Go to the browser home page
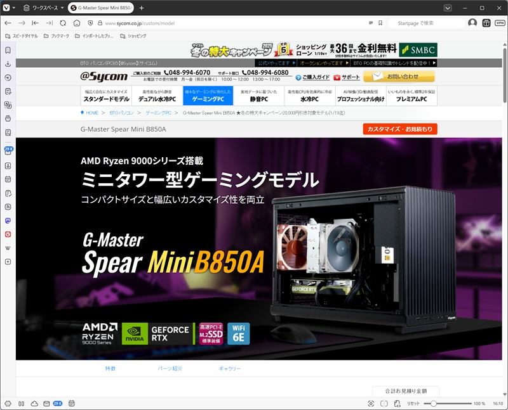This screenshot has height=410, width=508. click(x=77, y=23)
